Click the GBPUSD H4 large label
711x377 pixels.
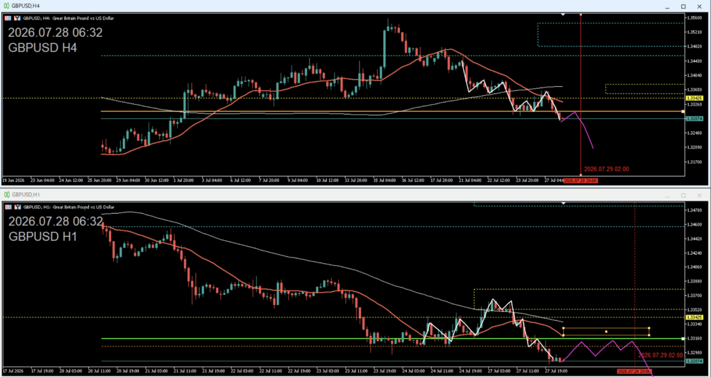click(42, 48)
